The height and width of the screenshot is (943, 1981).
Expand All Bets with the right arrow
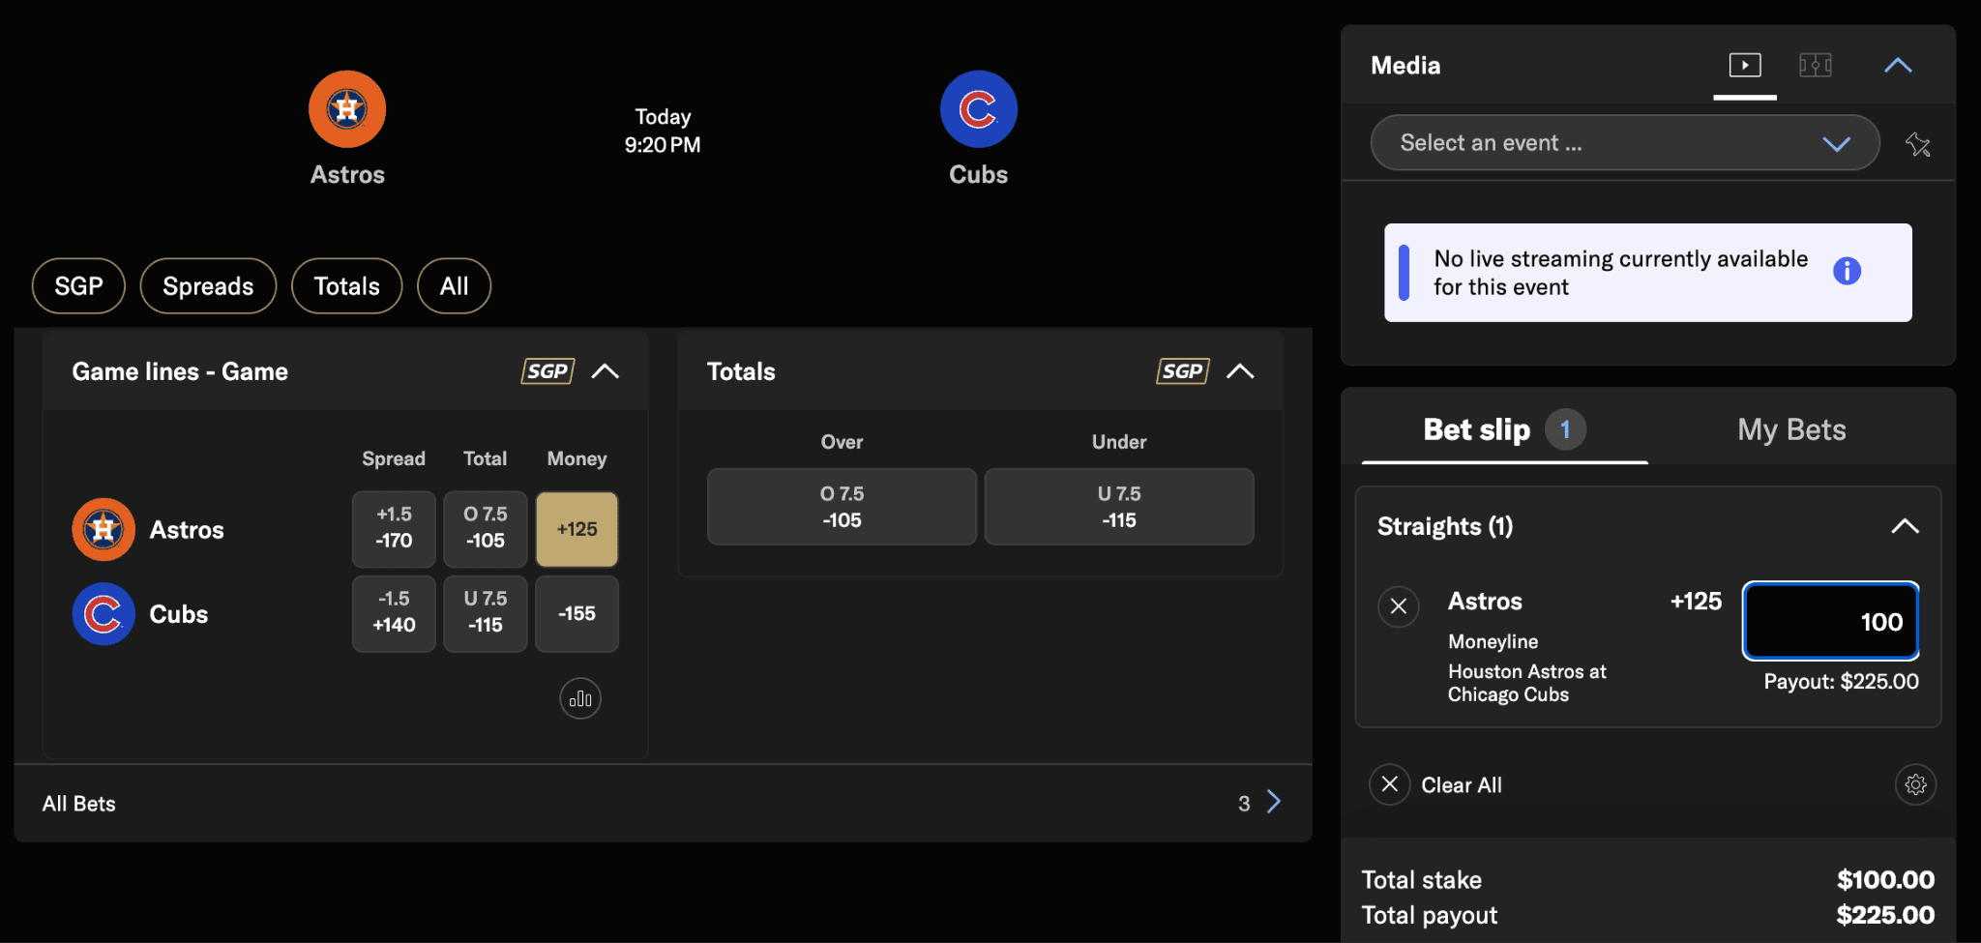1274,802
